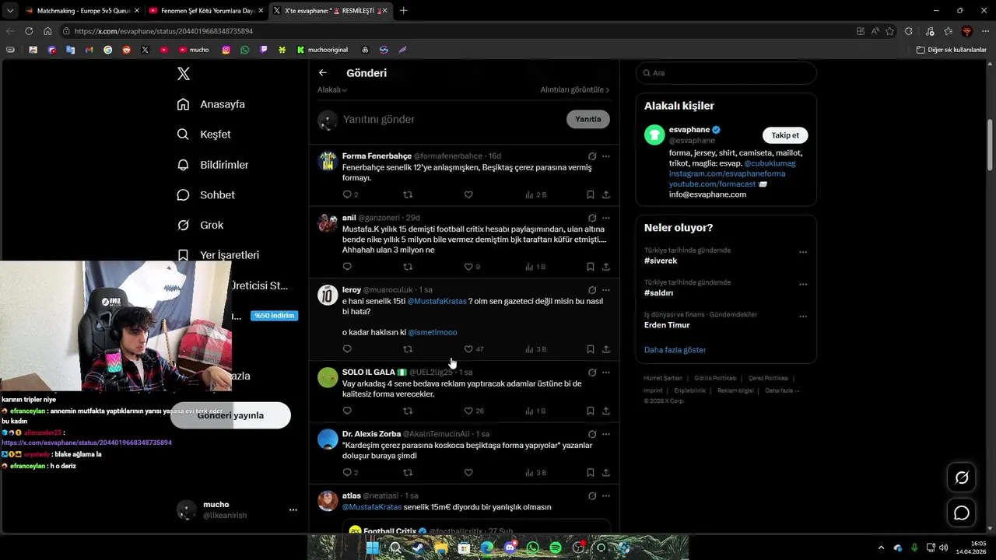The height and width of the screenshot is (560, 996).
Task: Open Anasayfa in the X sidebar
Action: tap(211, 104)
